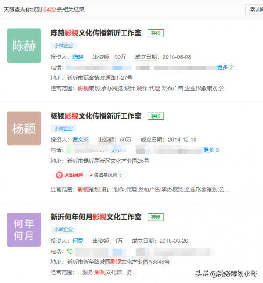Click address 新沂市锡沂高新区文化产业园25号
This screenshot has height=283, width=263.
pos(108,161)
